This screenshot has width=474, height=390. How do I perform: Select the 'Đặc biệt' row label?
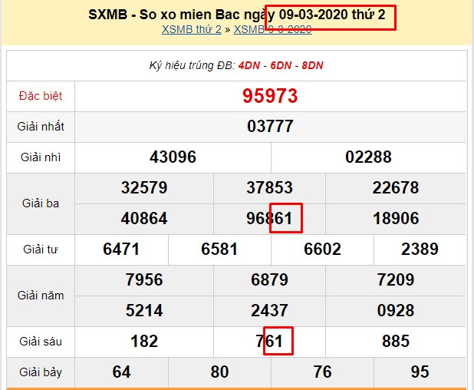point(40,96)
